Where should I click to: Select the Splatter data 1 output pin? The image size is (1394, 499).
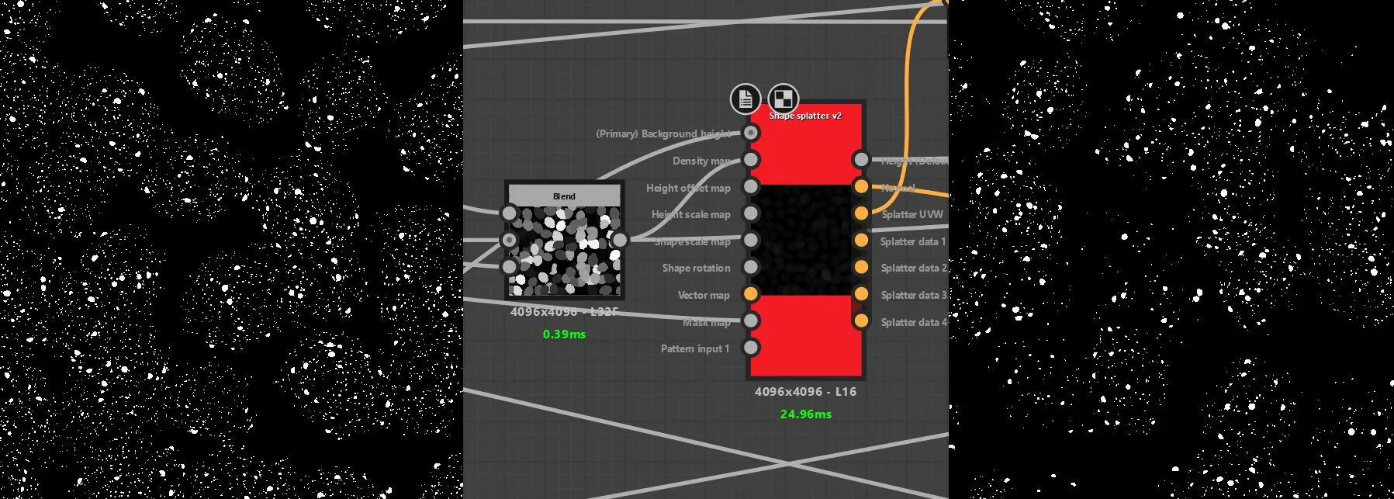pyautogui.click(x=861, y=241)
